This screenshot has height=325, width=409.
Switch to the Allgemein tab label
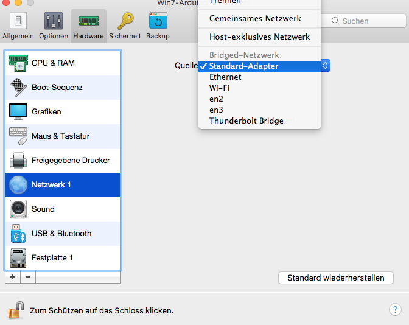click(18, 36)
